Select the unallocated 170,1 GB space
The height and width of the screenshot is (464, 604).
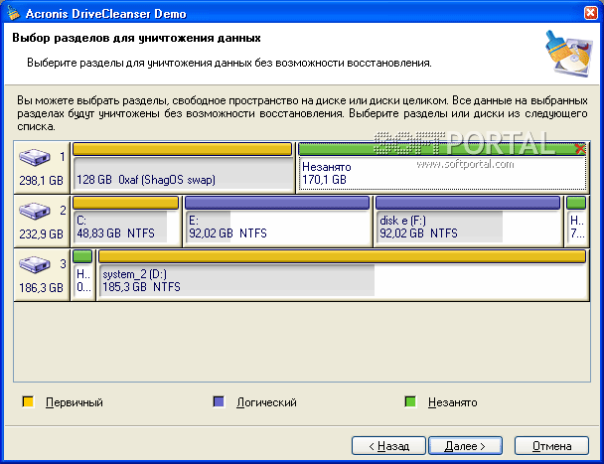click(442, 168)
